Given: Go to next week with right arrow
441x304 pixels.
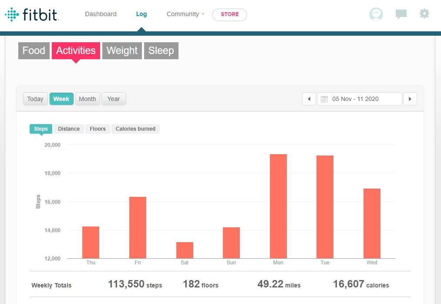Looking at the screenshot, I should pos(410,99).
